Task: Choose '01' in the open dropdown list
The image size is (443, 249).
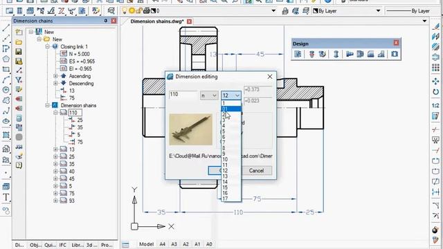Action: [x=231, y=109]
